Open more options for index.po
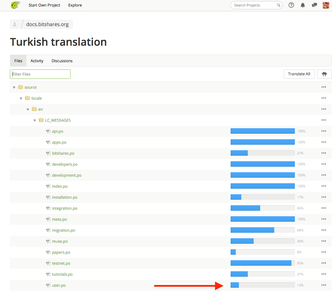This screenshot has width=332, height=296. tap(323, 186)
